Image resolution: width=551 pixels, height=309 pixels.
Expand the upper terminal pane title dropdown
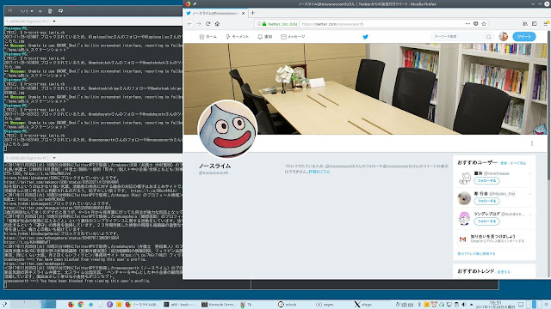click(x=54, y=21)
